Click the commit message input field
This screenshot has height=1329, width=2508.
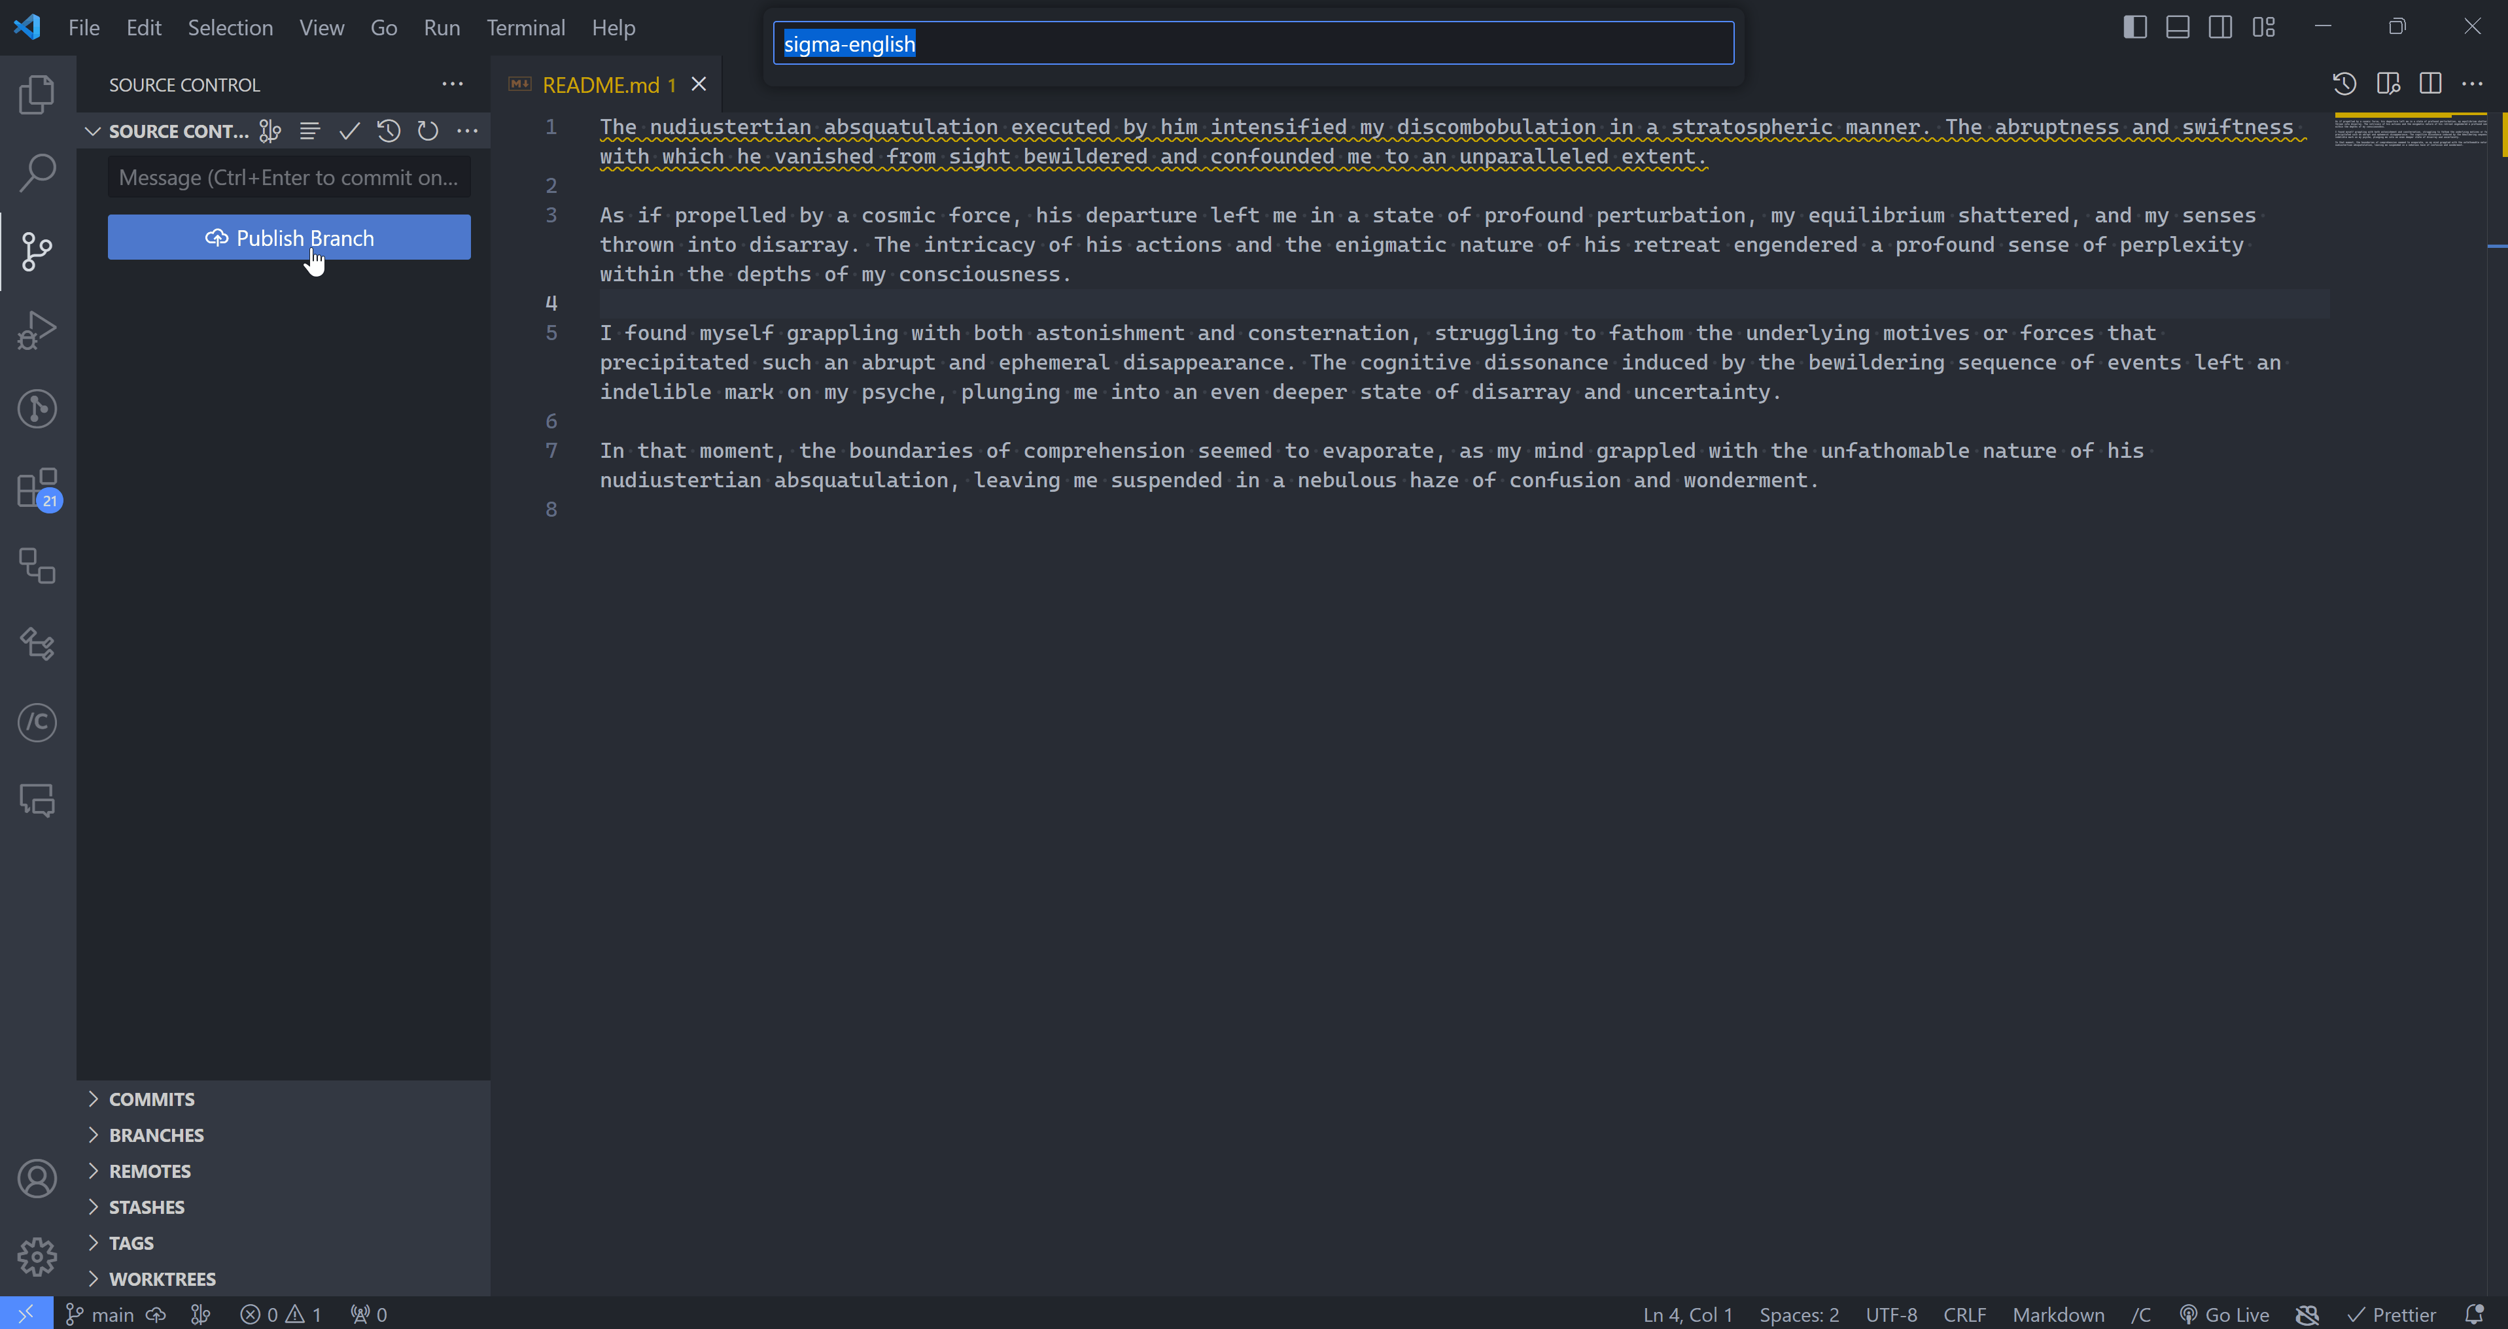click(288, 177)
